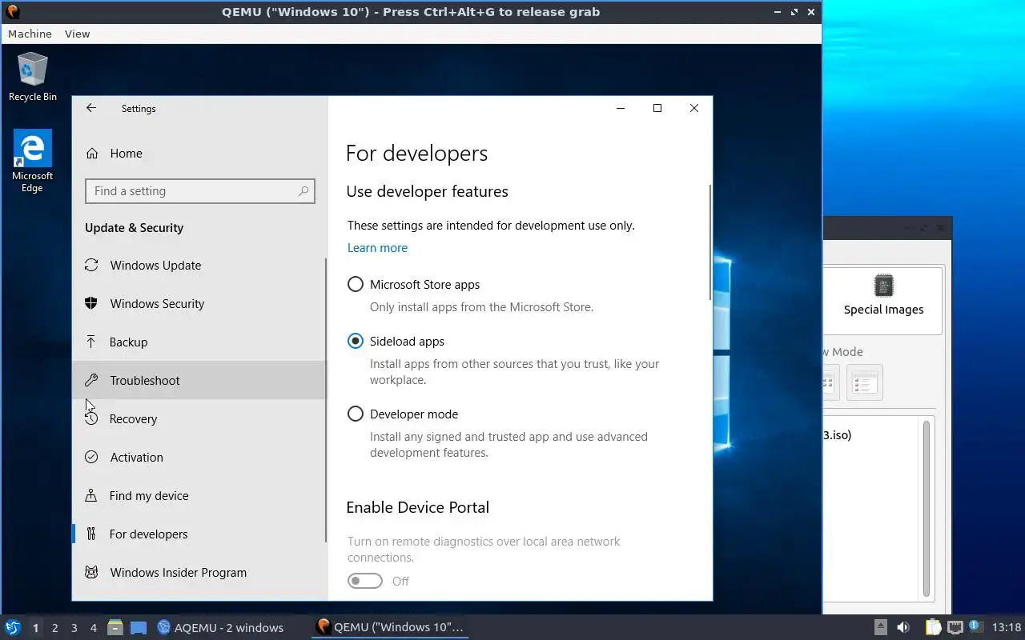Open the View menu in QEMU
The image size is (1025, 640).
point(77,34)
